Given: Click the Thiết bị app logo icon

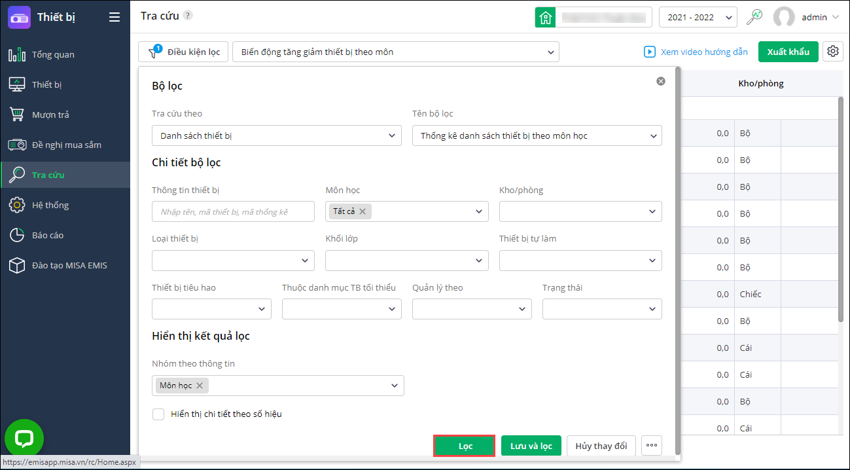Looking at the screenshot, I should 19,17.
